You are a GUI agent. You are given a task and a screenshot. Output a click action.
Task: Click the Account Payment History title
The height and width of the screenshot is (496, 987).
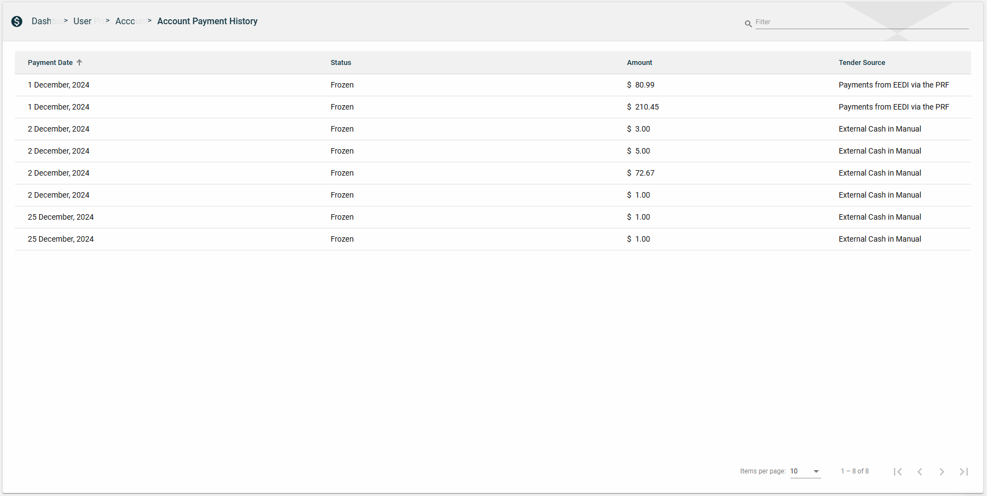[208, 21]
